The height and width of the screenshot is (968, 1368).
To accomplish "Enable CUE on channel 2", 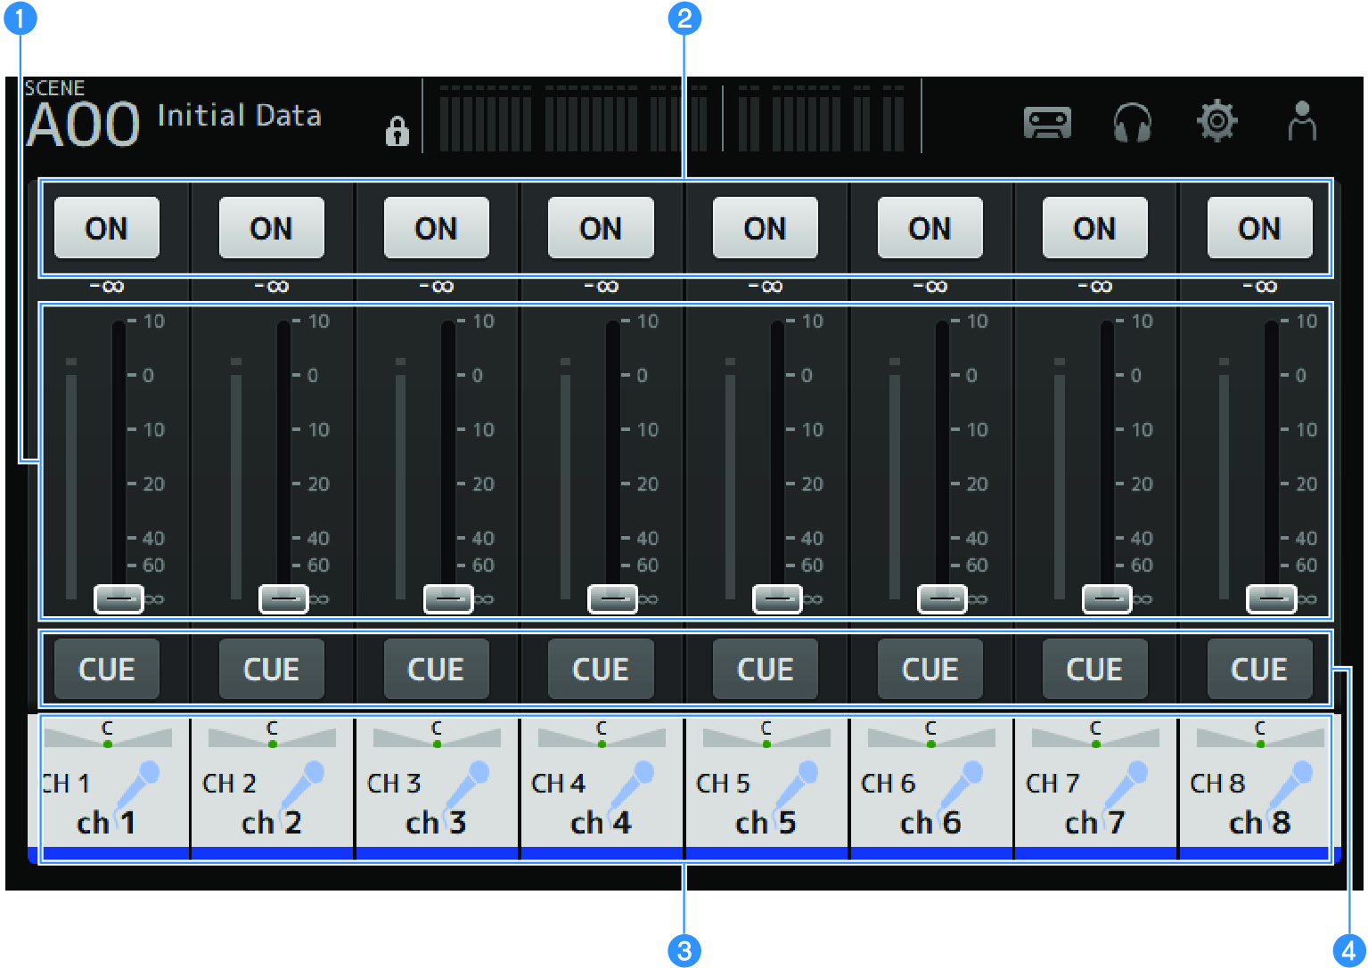I will (271, 668).
